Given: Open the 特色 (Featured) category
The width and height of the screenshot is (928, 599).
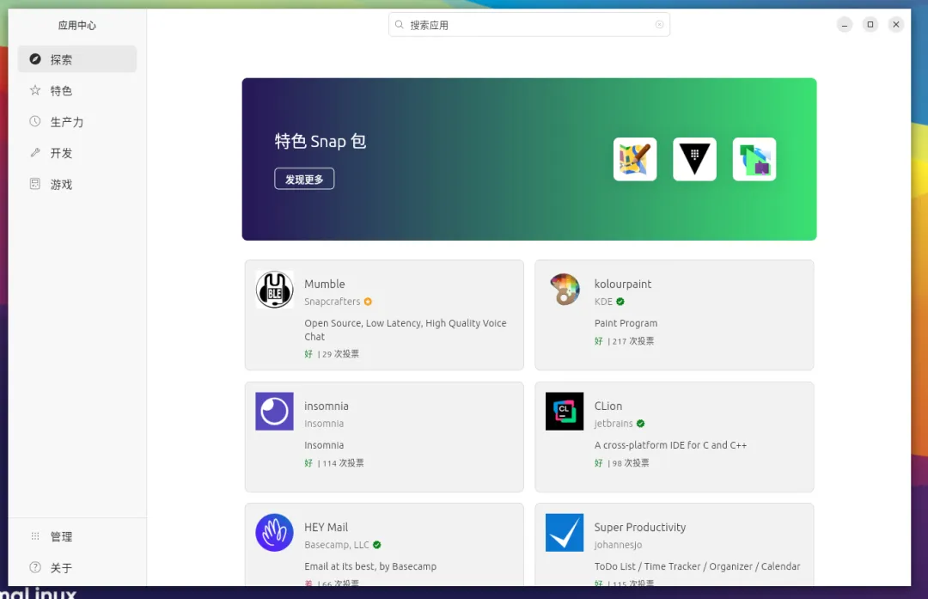Looking at the screenshot, I should pyautogui.click(x=77, y=90).
